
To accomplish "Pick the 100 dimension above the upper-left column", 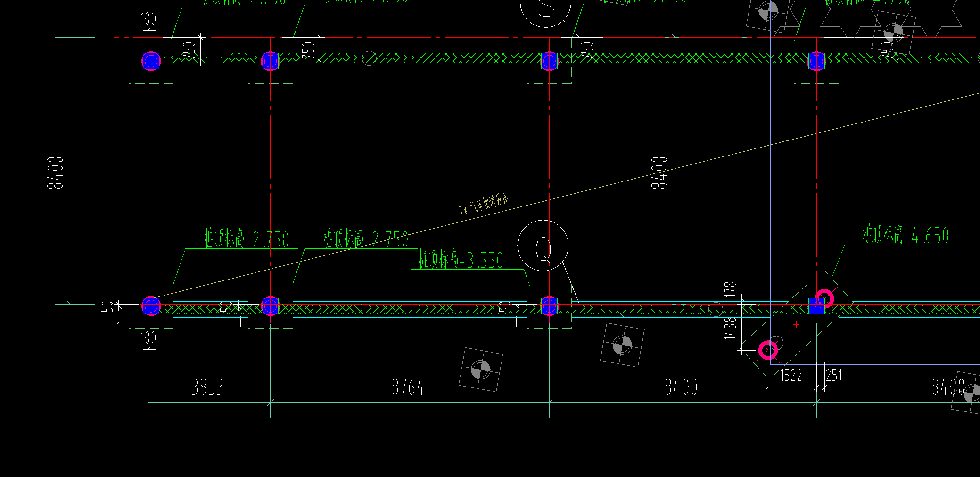I will click(148, 19).
